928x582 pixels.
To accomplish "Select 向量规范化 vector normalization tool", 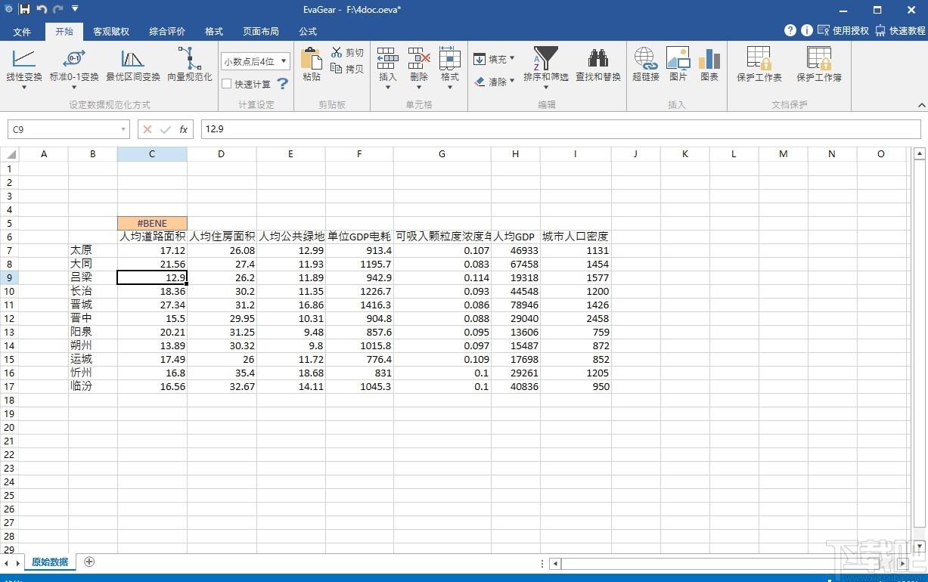I will (190, 65).
